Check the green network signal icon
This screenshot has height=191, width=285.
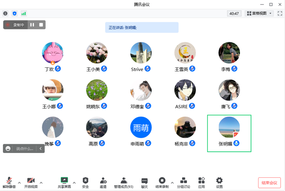24,14
